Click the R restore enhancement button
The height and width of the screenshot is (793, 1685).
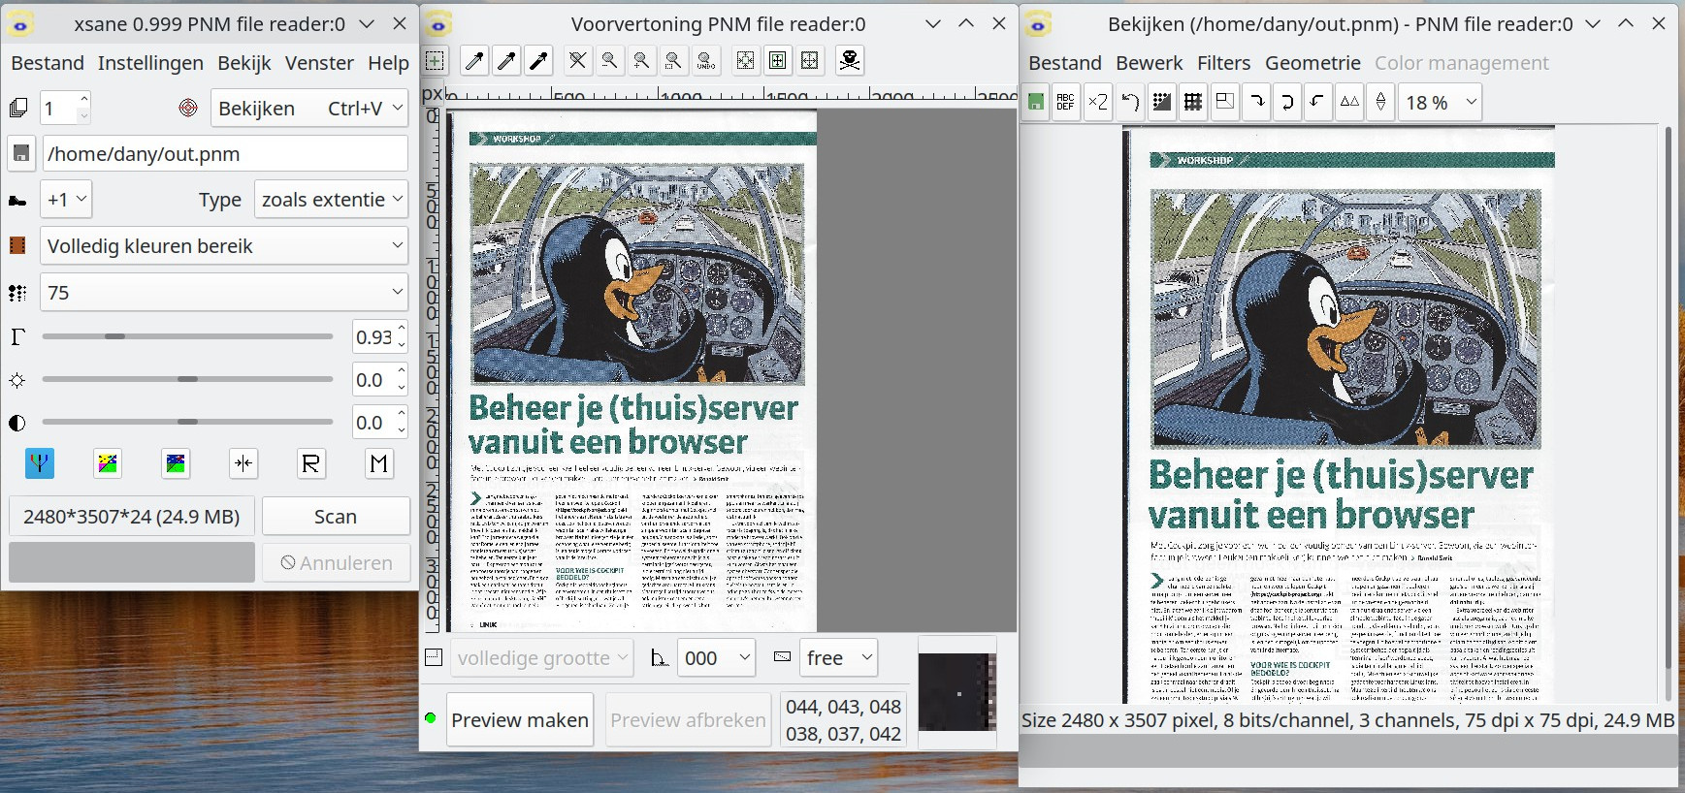click(x=310, y=463)
